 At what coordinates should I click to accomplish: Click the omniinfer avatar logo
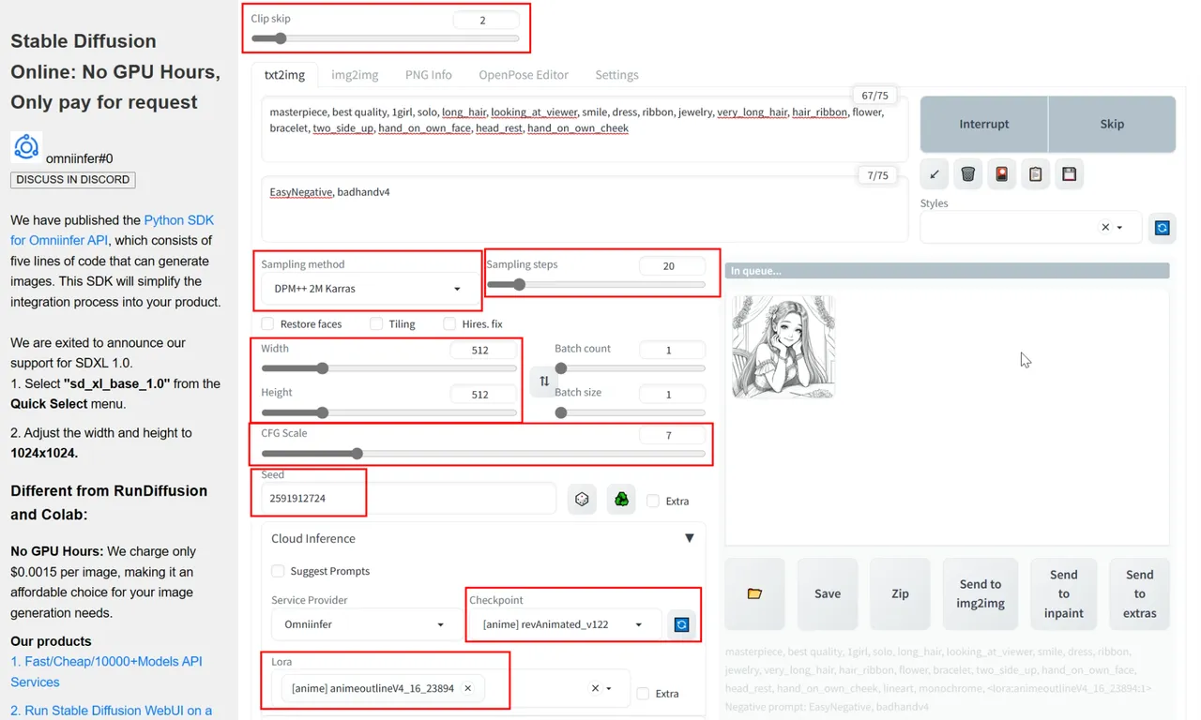click(26, 146)
